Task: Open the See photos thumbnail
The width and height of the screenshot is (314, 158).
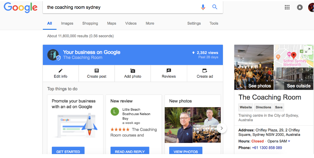Action: [x=254, y=67]
